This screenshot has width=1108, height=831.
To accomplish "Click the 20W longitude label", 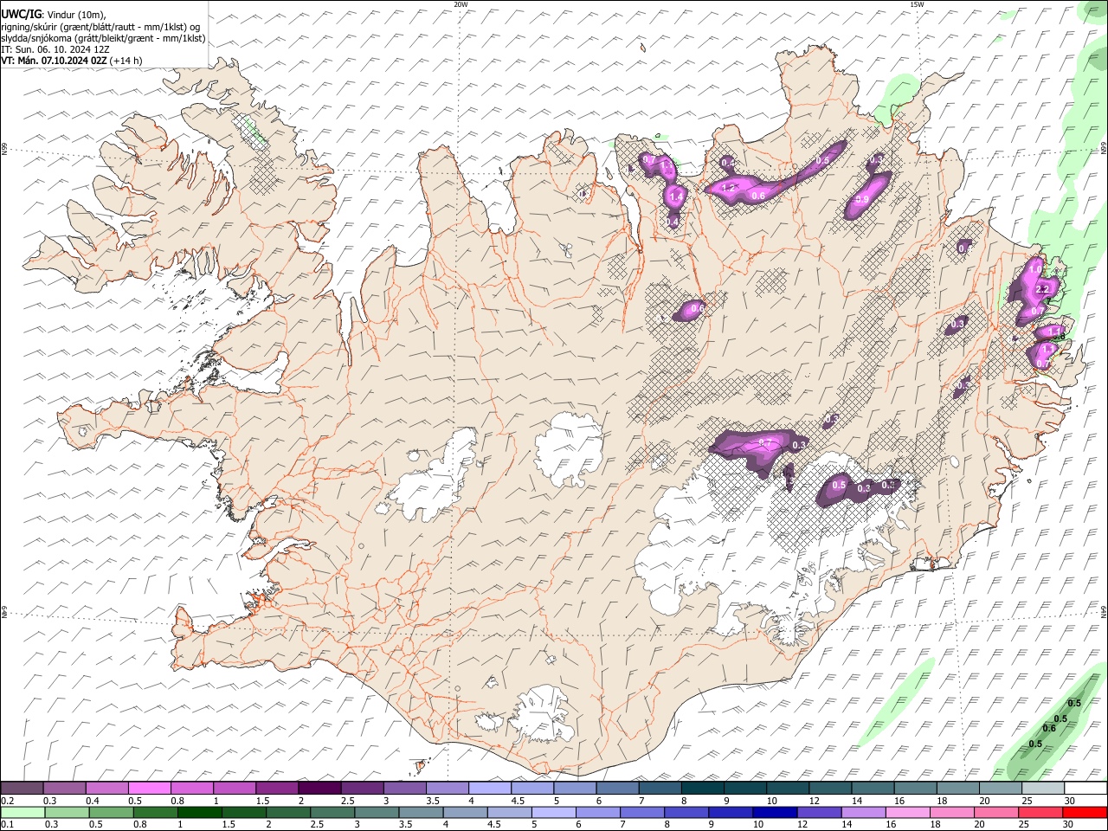I will point(461,4).
